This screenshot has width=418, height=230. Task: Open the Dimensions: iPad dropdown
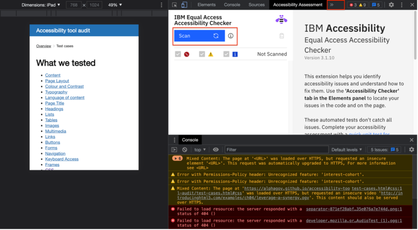click(41, 5)
